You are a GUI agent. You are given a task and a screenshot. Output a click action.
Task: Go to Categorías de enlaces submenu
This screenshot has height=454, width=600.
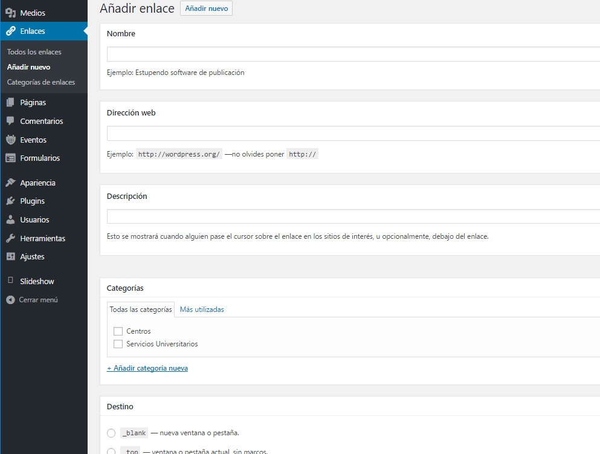pos(41,82)
